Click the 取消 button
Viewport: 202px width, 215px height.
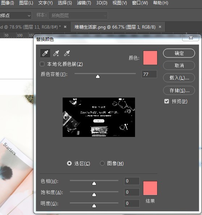(179, 65)
